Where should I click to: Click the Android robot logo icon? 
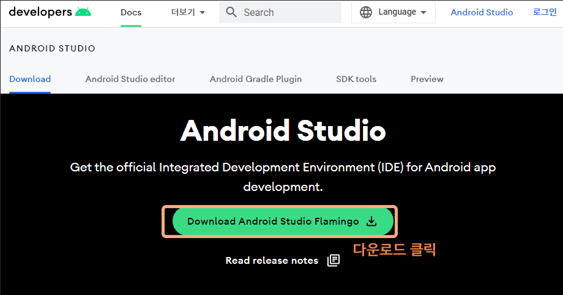point(83,12)
